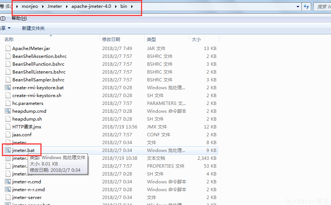331x205 pixels.
Task: Select the file named create-rmi-keystore.bat
Action: tap(38, 87)
